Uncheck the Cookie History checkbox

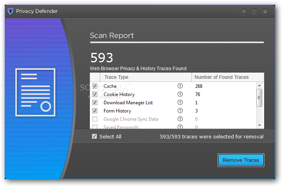[95, 94]
